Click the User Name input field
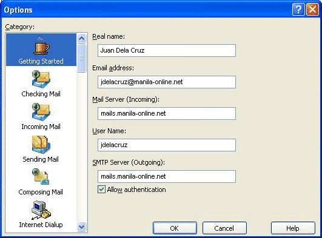Screen dimensions: 322x238 tap(167, 145)
